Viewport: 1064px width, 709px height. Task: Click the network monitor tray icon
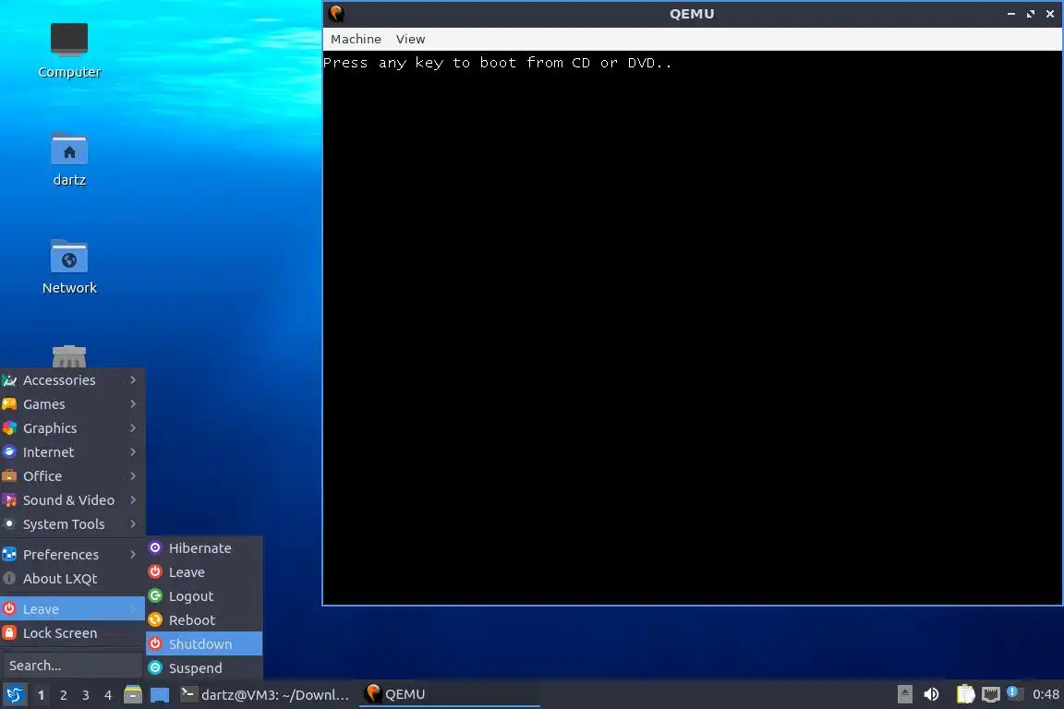click(991, 694)
